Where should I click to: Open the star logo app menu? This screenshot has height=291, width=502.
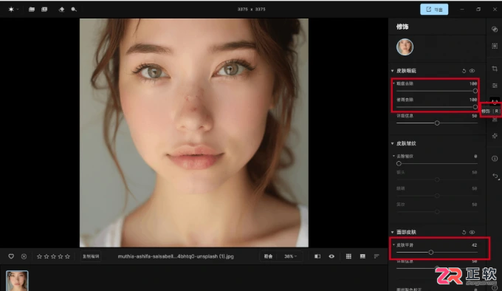click(11, 10)
